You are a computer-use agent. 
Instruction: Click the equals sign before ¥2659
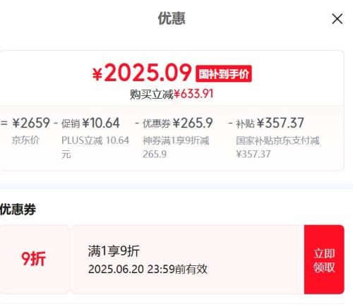(x=4, y=123)
